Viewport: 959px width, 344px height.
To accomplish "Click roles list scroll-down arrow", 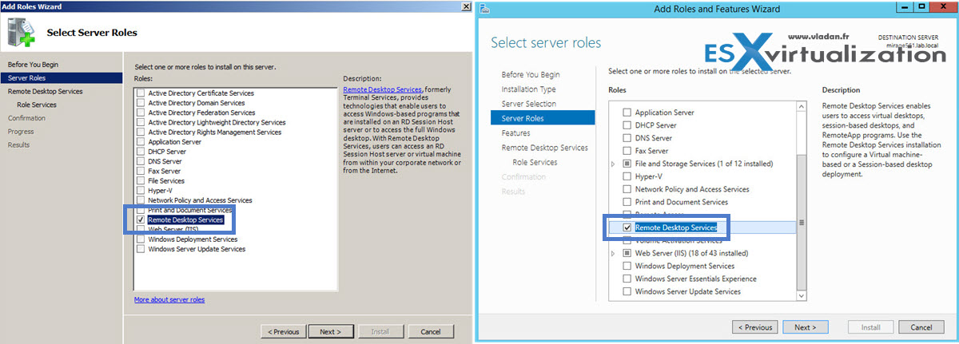I will 802,296.
